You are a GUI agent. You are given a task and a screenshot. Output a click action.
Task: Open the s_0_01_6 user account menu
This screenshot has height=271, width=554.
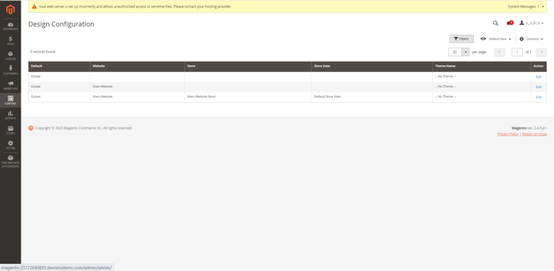coord(531,23)
